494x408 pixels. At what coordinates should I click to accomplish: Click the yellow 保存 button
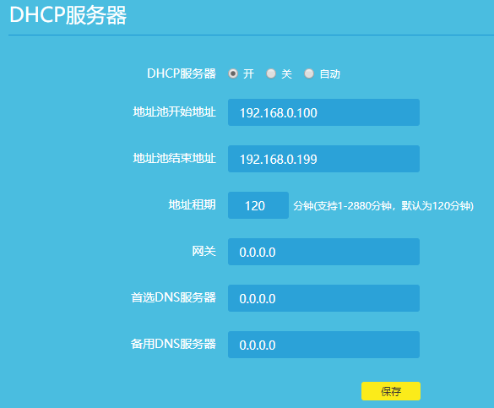pos(391,391)
